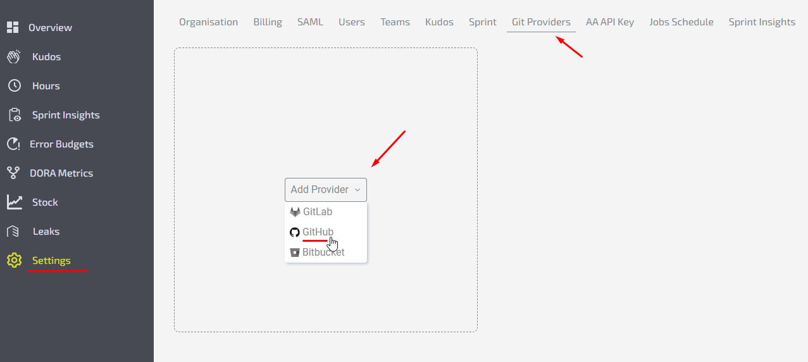Click the Stock chart icon
The image size is (808, 362).
pos(14,202)
